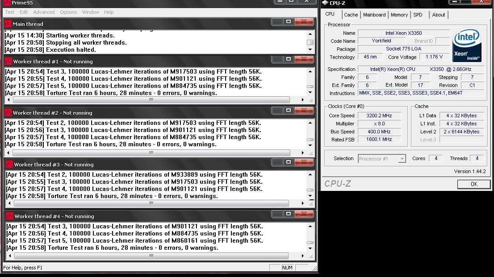This screenshot has height=277, width=494.
Task: Maximize the Main thread child window
Action: 288,21
